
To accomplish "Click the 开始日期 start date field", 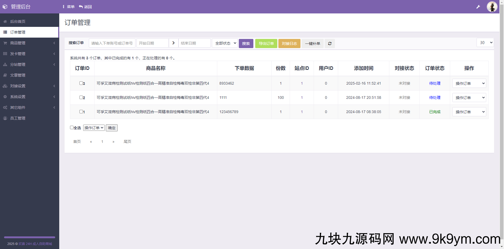I will pyautogui.click(x=152, y=43).
